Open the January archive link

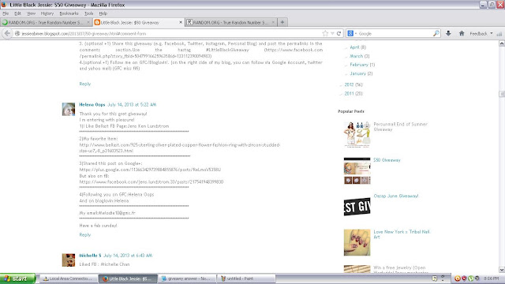357,73
